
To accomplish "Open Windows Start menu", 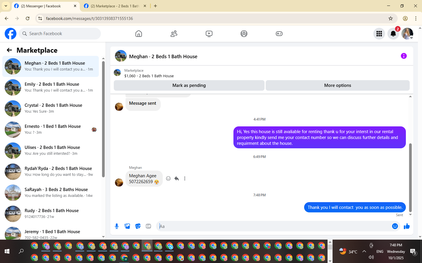I will pos(7,251).
